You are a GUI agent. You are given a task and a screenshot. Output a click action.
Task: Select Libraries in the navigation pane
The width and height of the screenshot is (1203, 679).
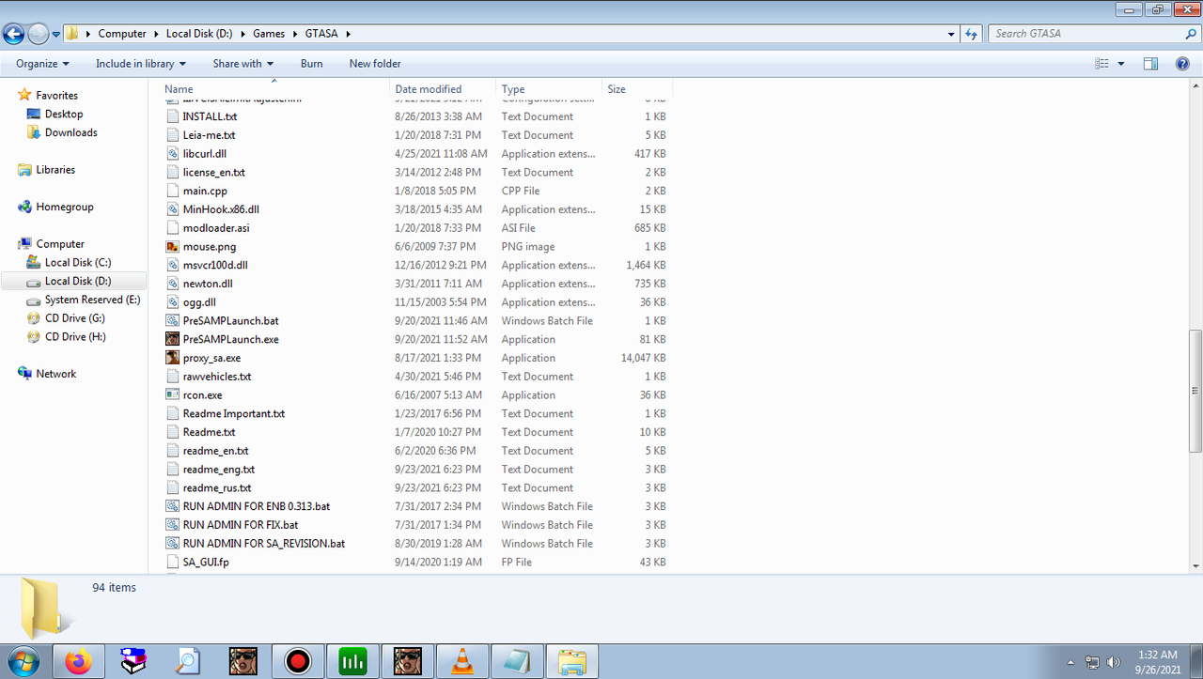tap(55, 170)
